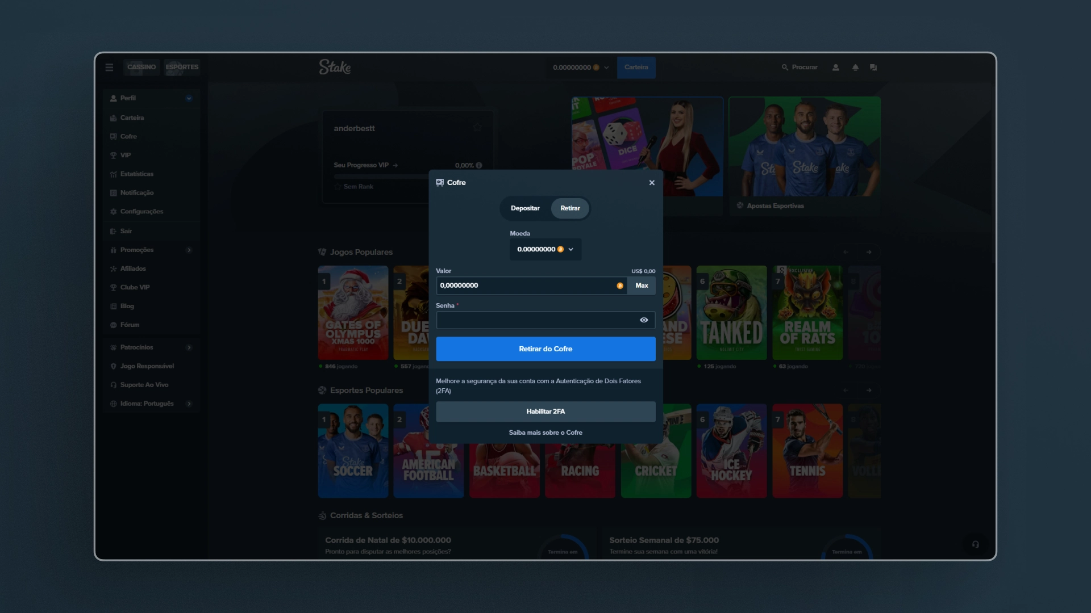The height and width of the screenshot is (613, 1091).
Task: Click the favorite star next to anderbestt
Action: click(x=477, y=127)
